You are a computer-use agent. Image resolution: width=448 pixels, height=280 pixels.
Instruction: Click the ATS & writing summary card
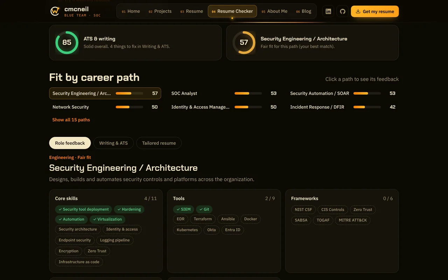tap(135, 42)
